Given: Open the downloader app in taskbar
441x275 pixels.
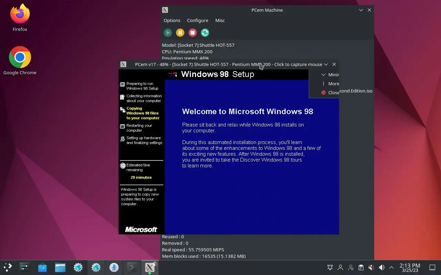Looking at the screenshot, I should pyautogui.click(x=114, y=267).
